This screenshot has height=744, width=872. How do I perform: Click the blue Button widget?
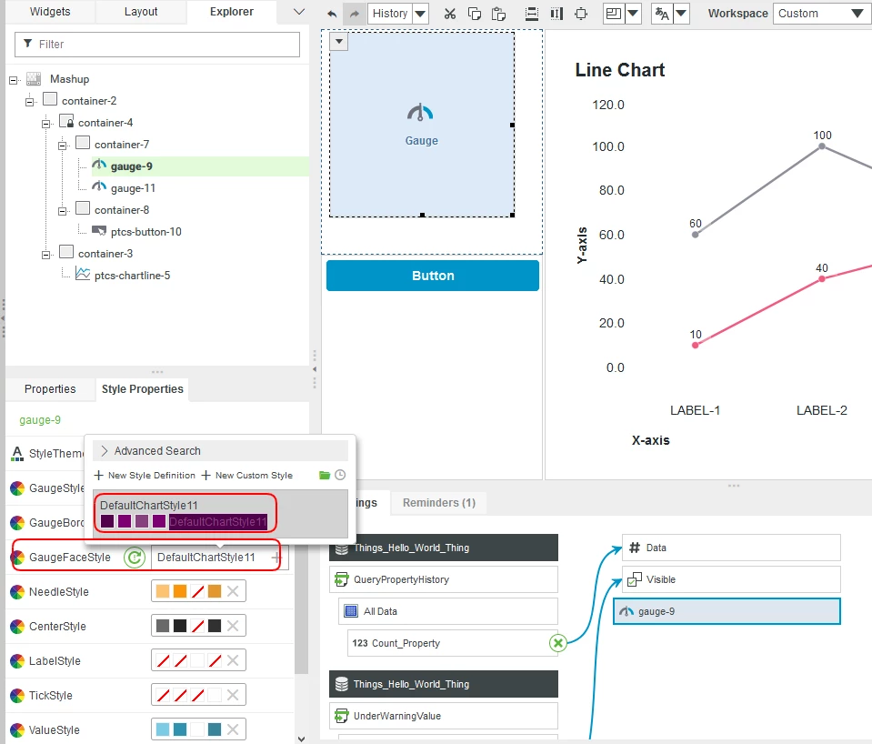pos(433,276)
